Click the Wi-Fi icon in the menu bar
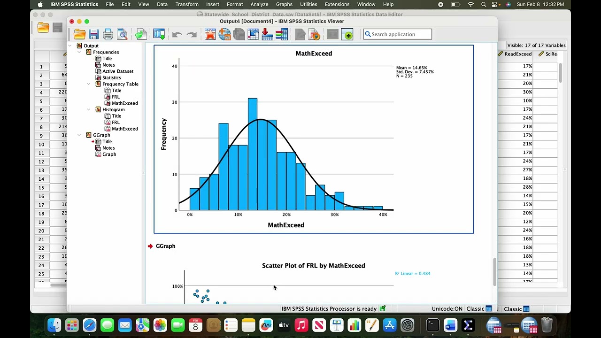 coord(471,4)
